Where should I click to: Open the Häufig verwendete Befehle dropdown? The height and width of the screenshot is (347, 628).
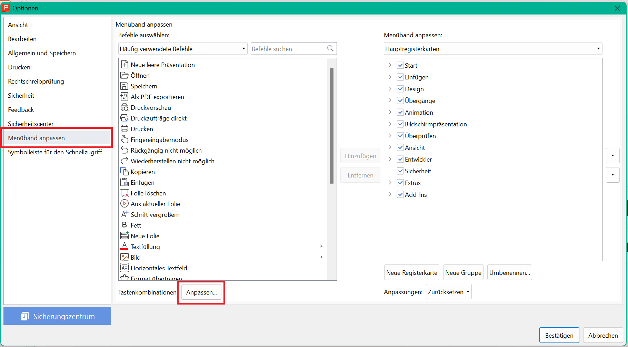click(183, 49)
